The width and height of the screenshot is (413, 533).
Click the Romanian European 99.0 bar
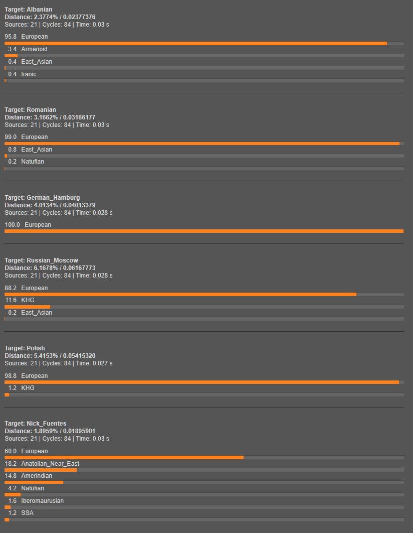tap(204, 144)
